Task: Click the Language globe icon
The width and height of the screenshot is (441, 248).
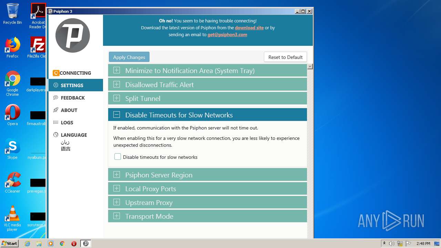Action: pos(56,135)
